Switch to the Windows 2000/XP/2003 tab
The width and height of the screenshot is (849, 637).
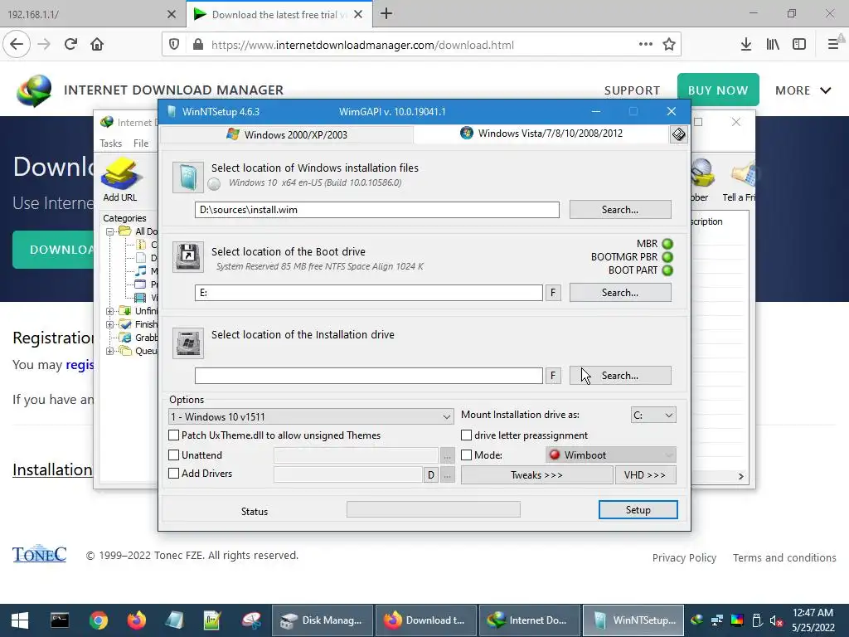(x=287, y=134)
